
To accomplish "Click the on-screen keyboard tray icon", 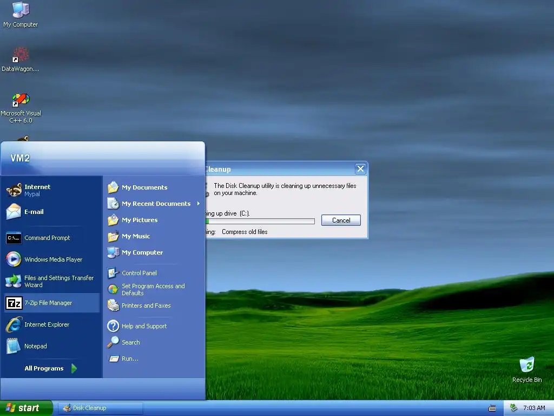I will (492, 408).
